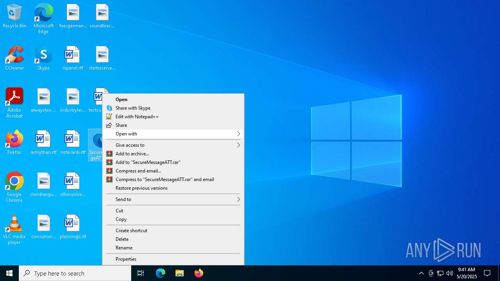Select the Microsoft Edge desktop shortcut
The image size is (500, 281).
tap(43, 18)
